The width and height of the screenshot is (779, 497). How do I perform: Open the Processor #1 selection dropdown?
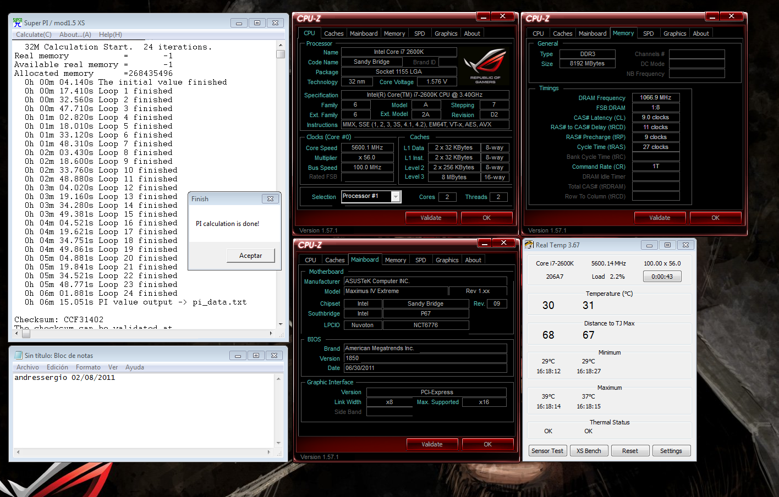pyautogui.click(x=396, y=197)
